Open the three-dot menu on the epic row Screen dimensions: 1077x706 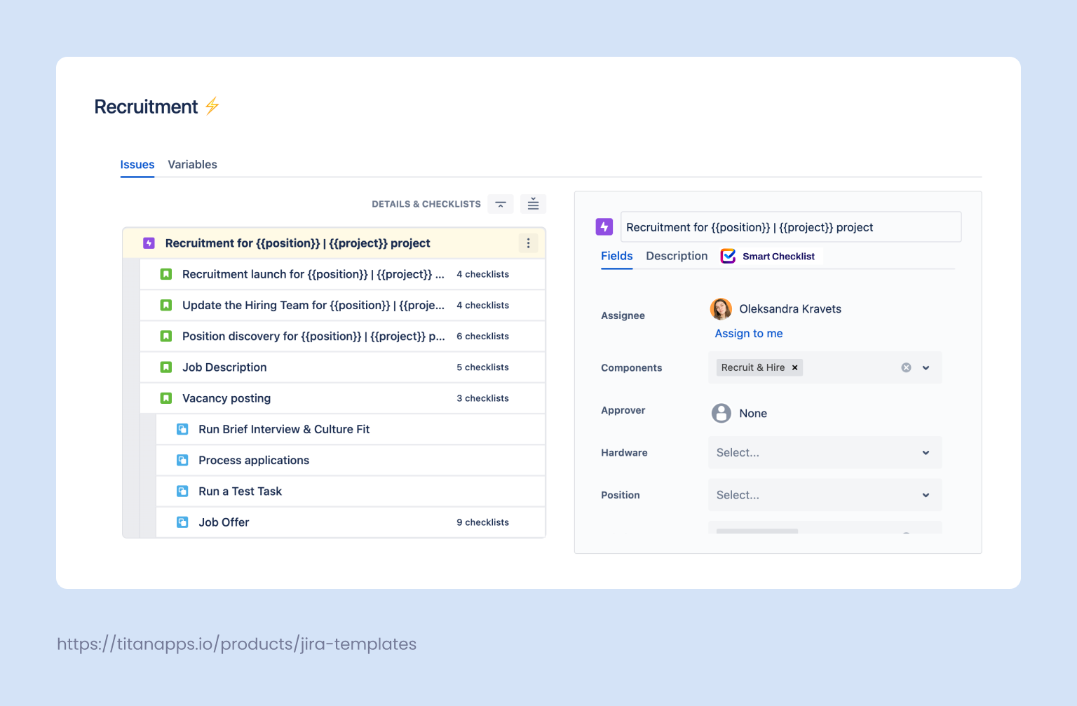tap(528, 243)
